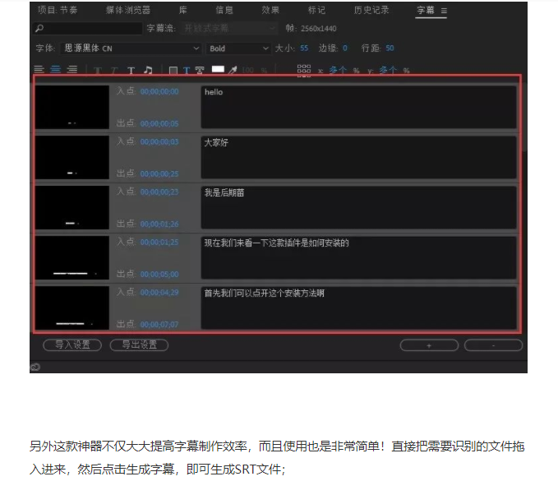Click 导出设置 button
This screenshot has height=495, width=558.
click(139, 345)
